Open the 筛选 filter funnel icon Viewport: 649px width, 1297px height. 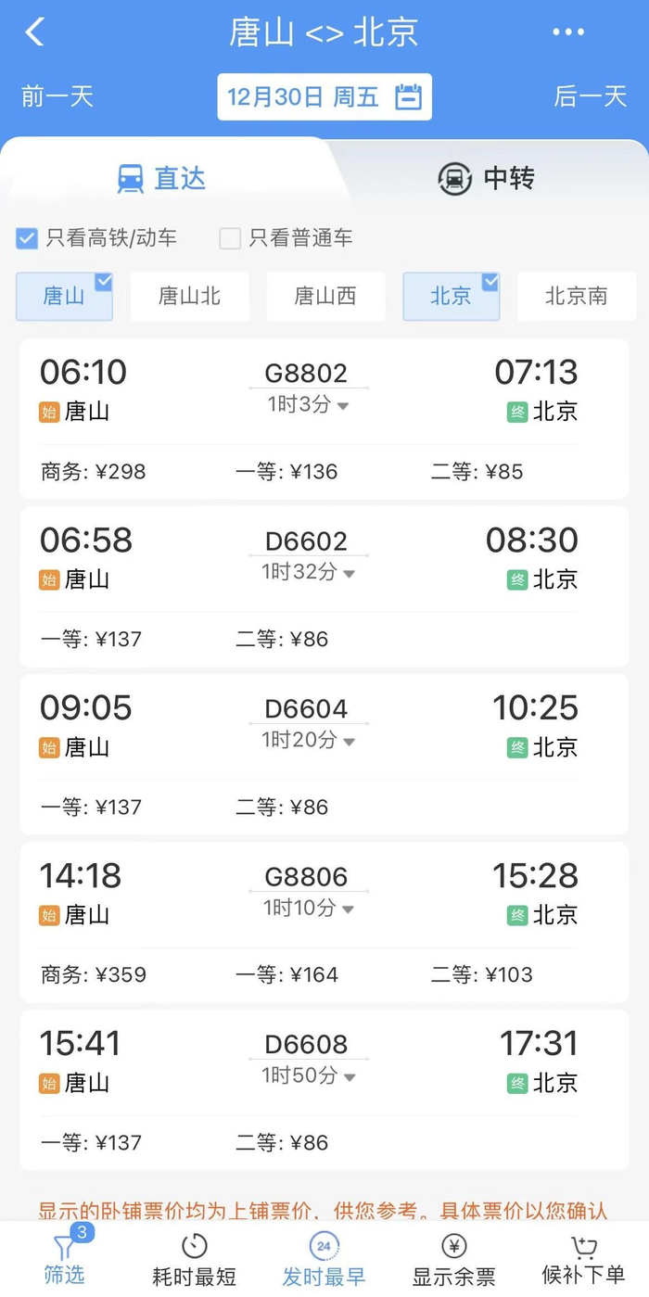point(63,1247)
